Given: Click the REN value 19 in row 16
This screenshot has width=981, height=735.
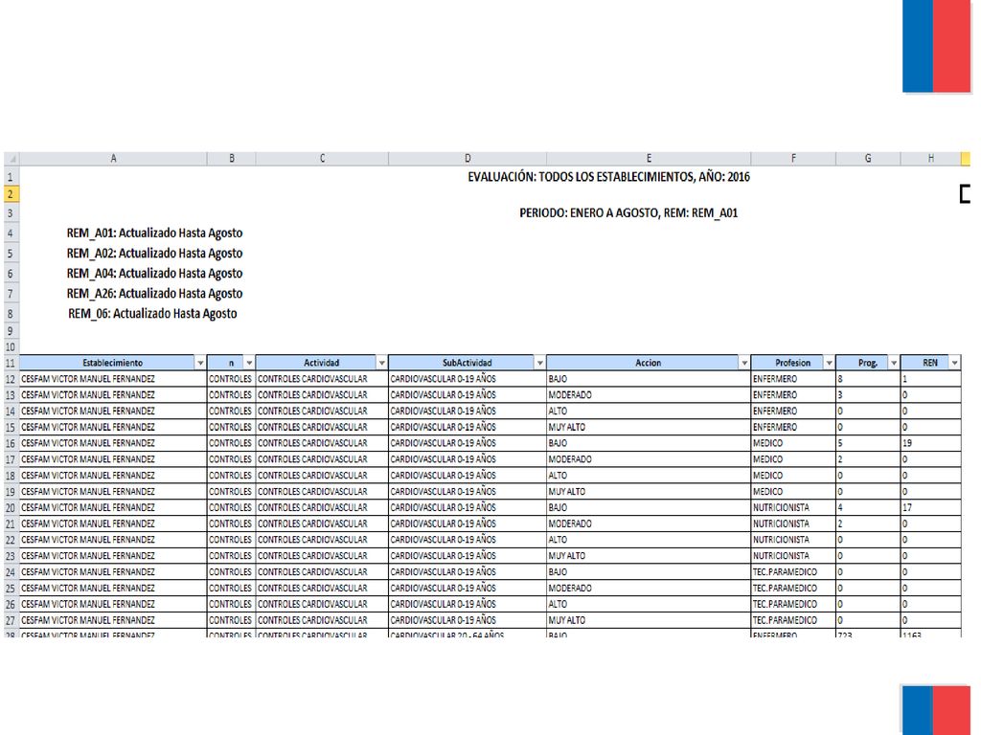Looking at the screenshot, I should click(931, 443).
